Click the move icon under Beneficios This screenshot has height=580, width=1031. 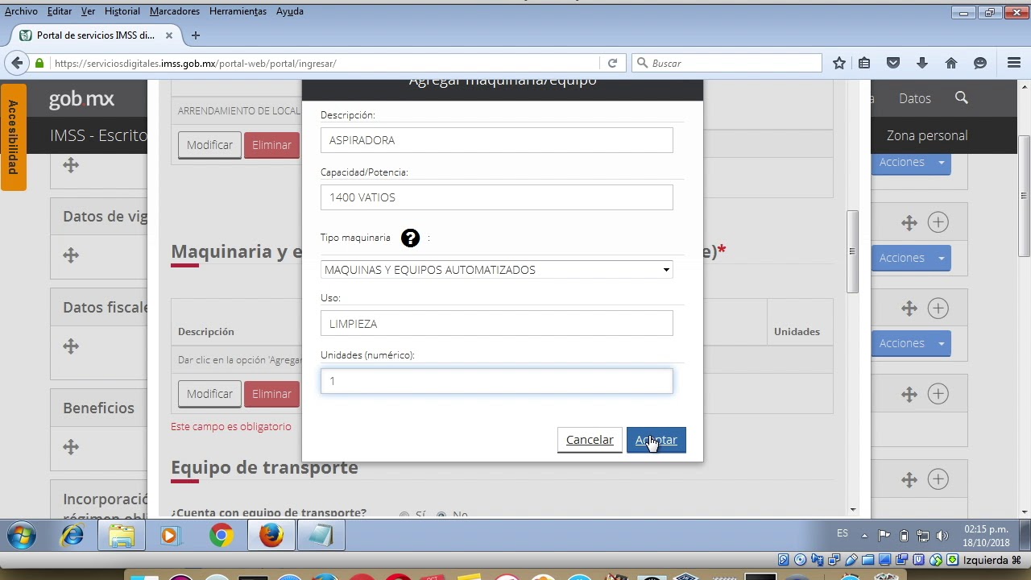click(71, 447)
